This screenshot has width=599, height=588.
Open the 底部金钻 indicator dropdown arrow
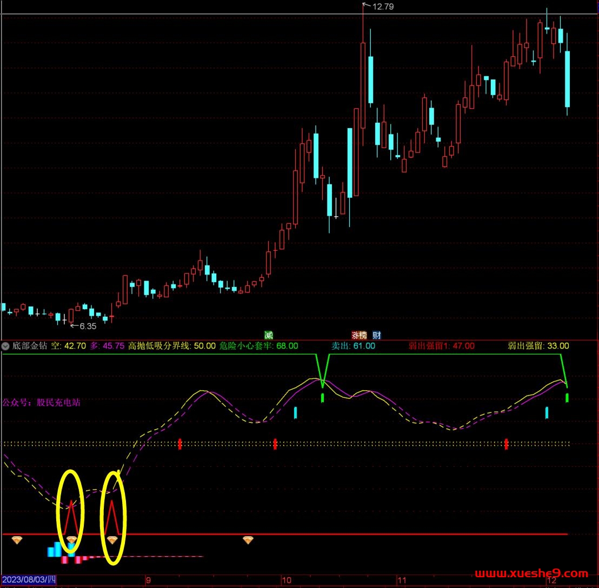[x=6, y=346]
